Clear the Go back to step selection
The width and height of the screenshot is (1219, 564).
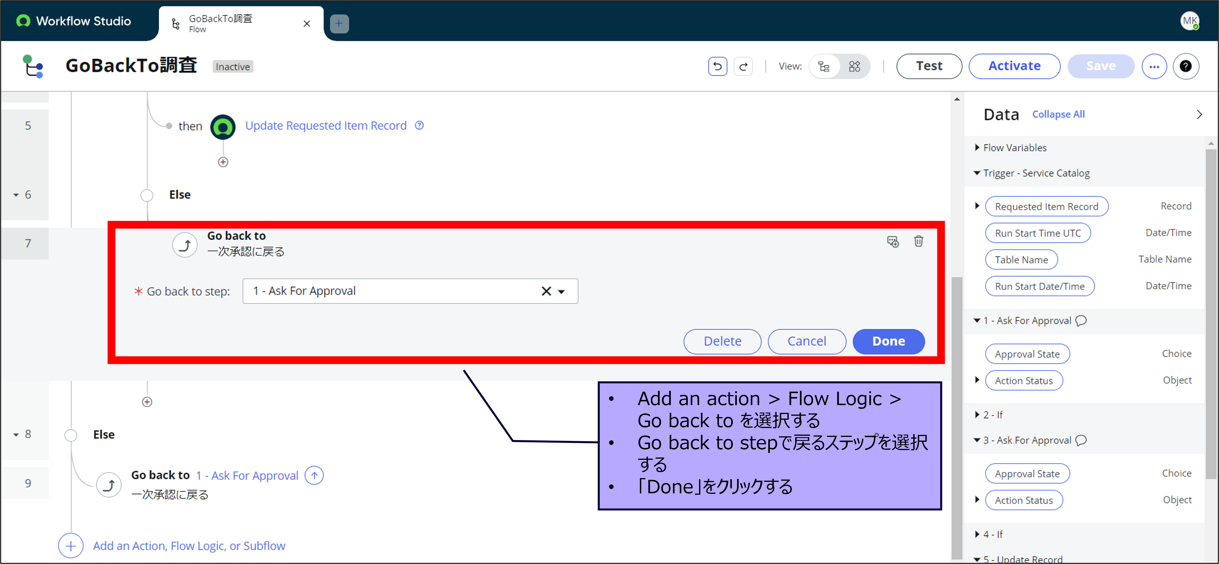point(546,291)
